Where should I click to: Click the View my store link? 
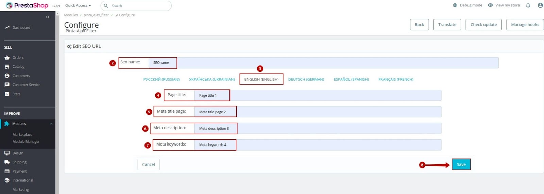click(507, 5)
